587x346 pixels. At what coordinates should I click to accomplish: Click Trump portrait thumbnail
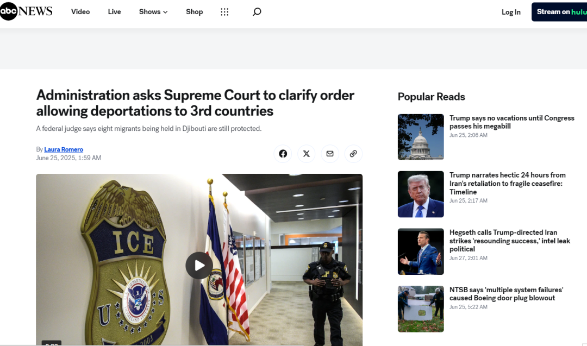[421, 194]
